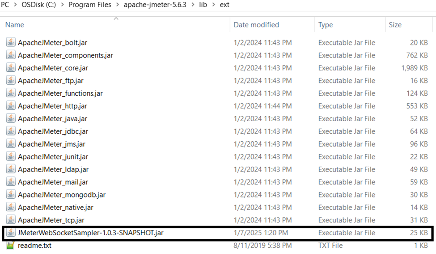Select the ApacheJMeter_bolt.jar file name
This screenshot has width=436, height=254.
pos(53,43)
